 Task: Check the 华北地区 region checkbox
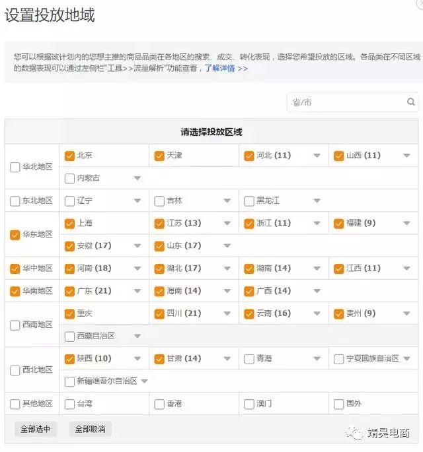(x=15, y=167)
